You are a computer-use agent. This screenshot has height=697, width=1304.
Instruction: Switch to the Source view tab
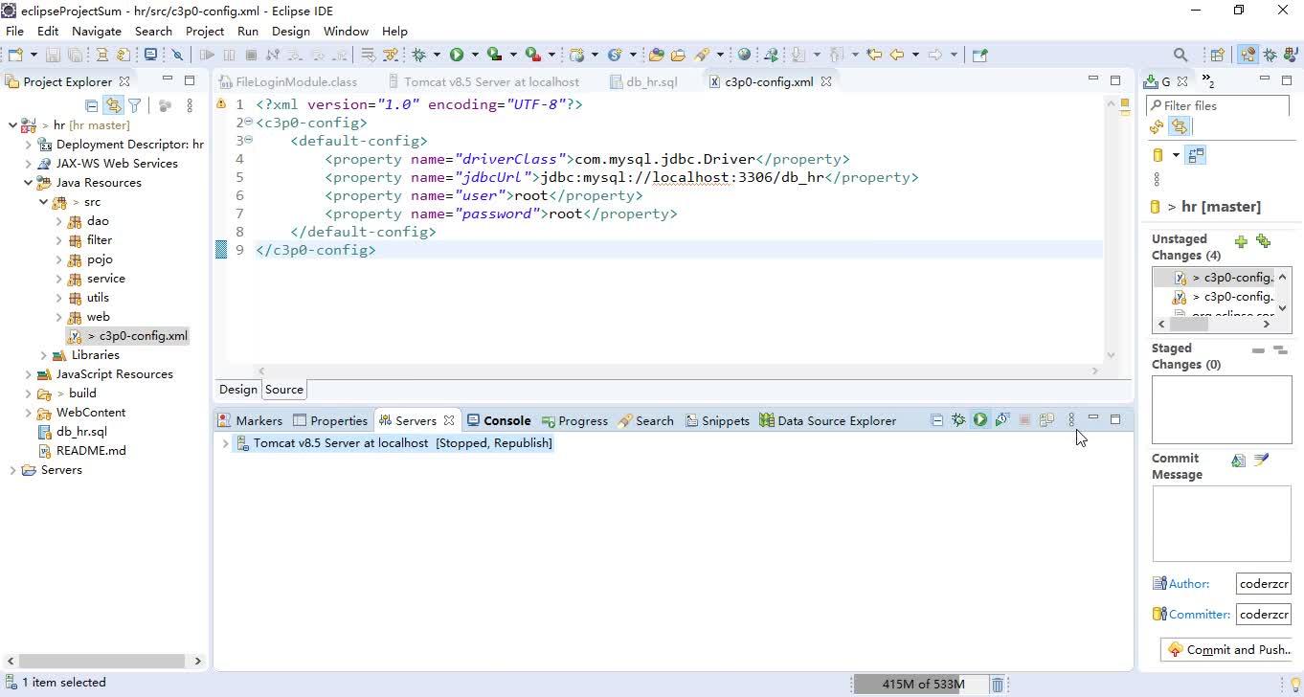tap(284, 390)
